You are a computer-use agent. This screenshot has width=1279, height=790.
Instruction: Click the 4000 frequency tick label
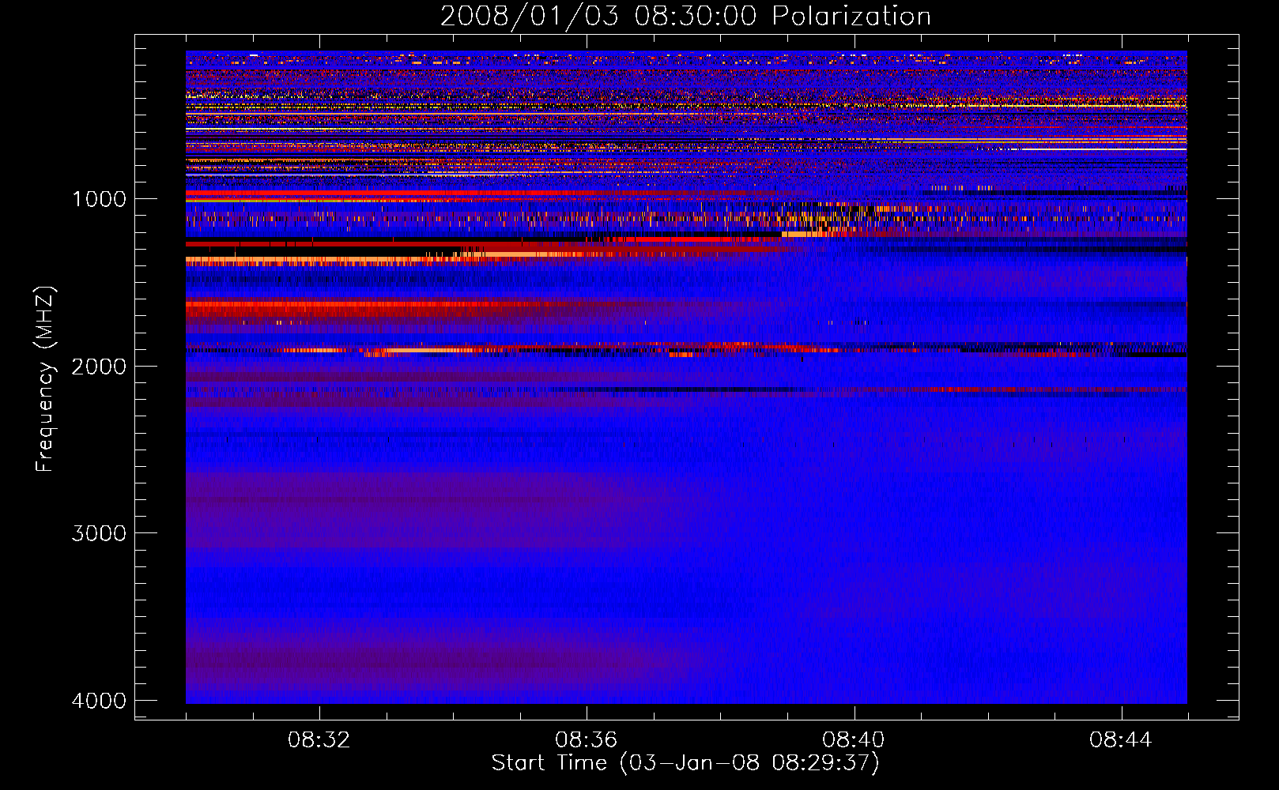(x=99, y=701)
